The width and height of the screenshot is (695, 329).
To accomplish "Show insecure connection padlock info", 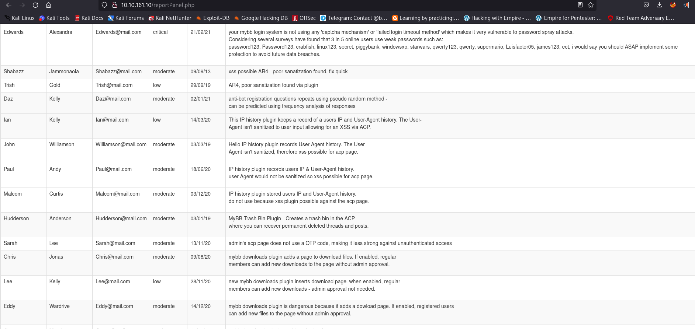I will [114, 5].
